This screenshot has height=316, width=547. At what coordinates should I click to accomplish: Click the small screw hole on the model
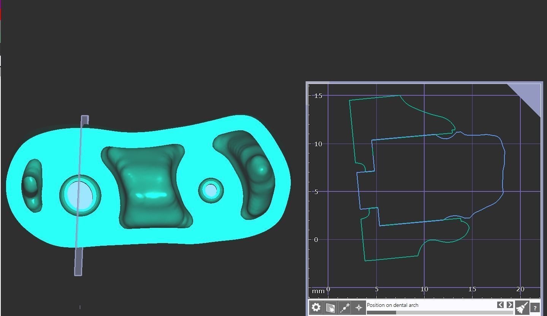click(x=211, y=190)
